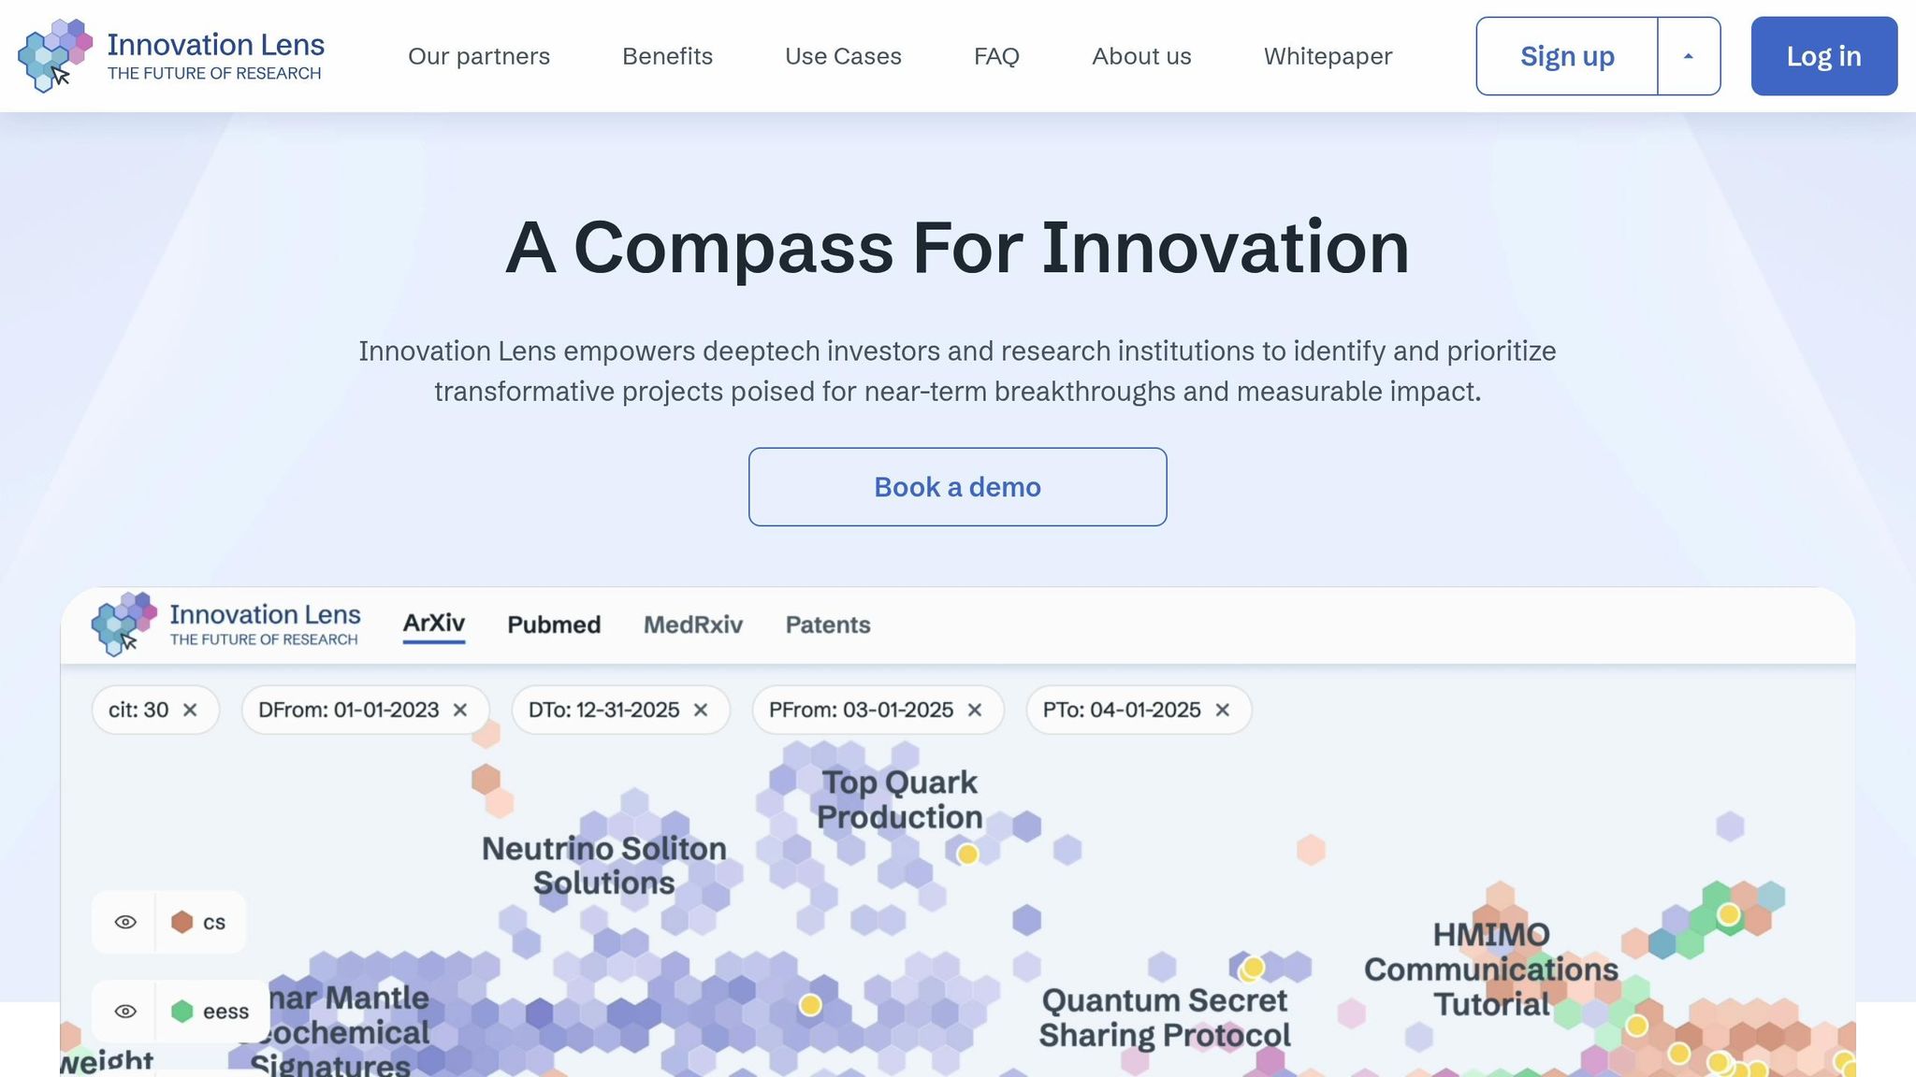The height and width of the screenshot is (1077, 1916).
Task: Click the Innovation Lens logo
Action: coord(173,56)
